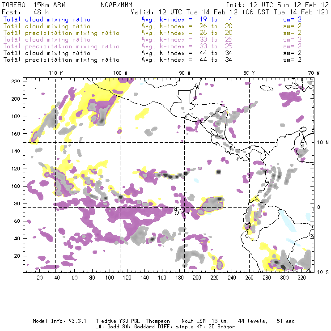Select the '60' tick on vertical axis
This screenshot has width=331, height=331.
(17, 221)
